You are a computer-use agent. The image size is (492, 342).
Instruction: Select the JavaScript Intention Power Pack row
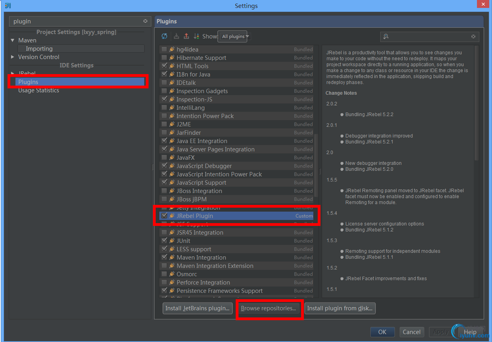click(x=236, y=174)
